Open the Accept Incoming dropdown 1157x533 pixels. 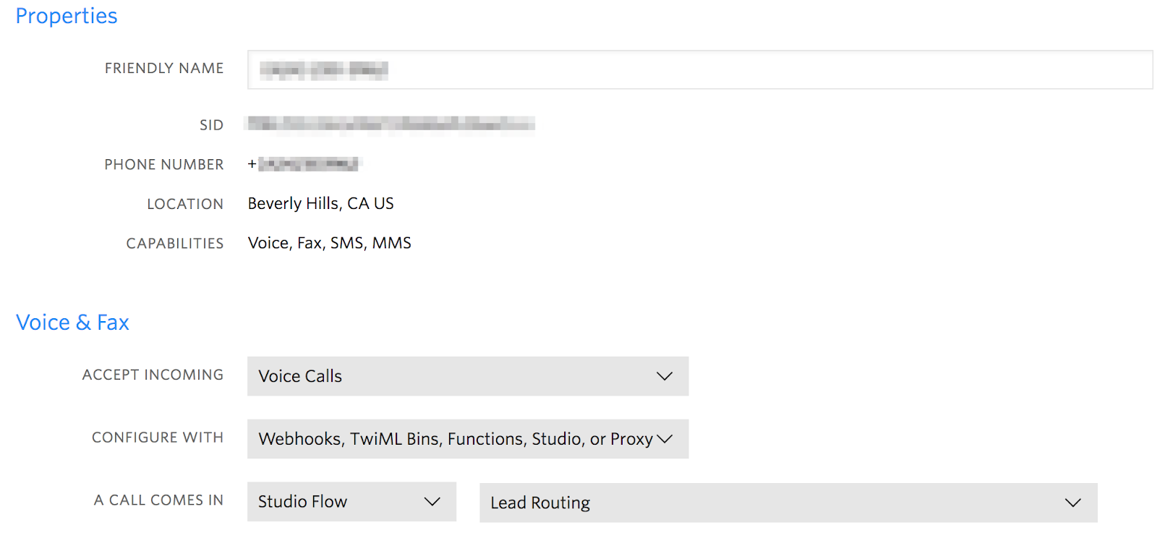point(467,376)
